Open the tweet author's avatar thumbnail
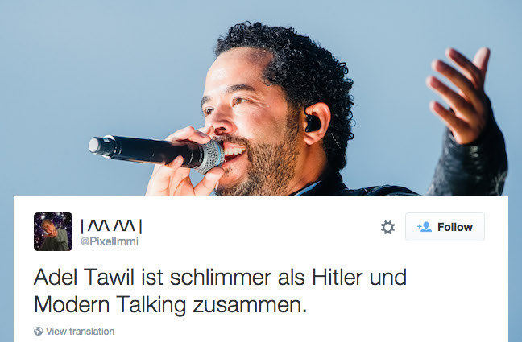The width and height of the screenshot is (522, 342). (x=53, y=232)
